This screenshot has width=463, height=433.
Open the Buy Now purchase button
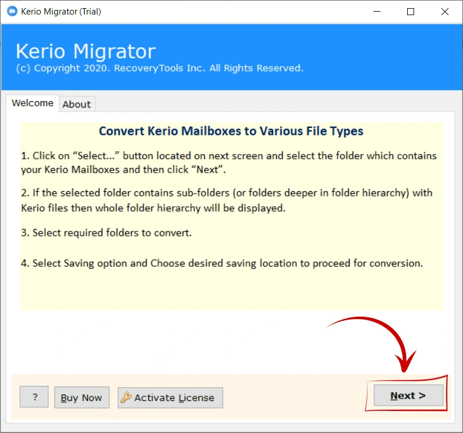click(82, 398)
